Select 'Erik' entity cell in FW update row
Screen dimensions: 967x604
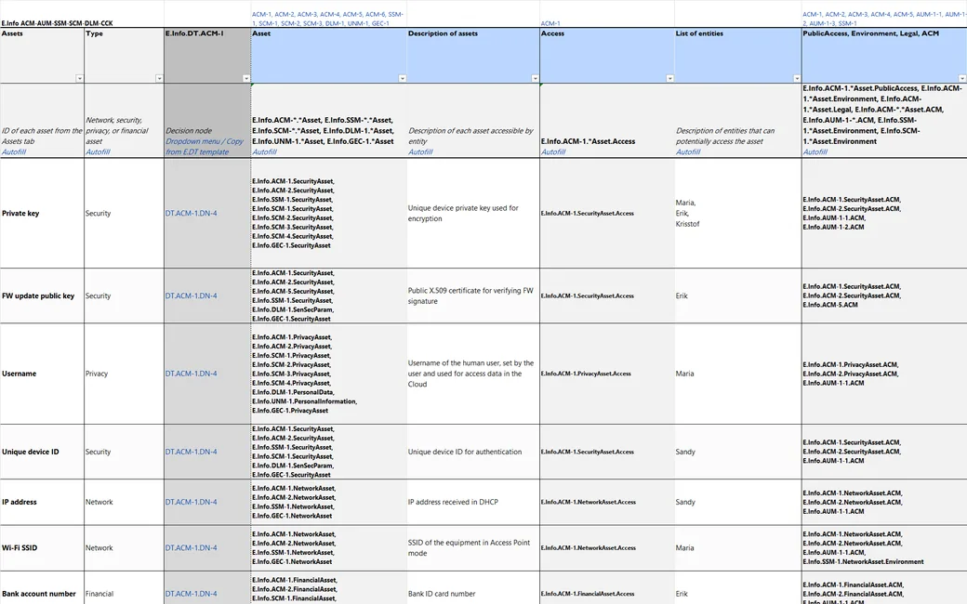click(737, 295)
